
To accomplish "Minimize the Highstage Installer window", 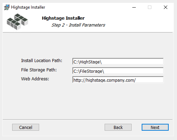I will tap(134, 7).
